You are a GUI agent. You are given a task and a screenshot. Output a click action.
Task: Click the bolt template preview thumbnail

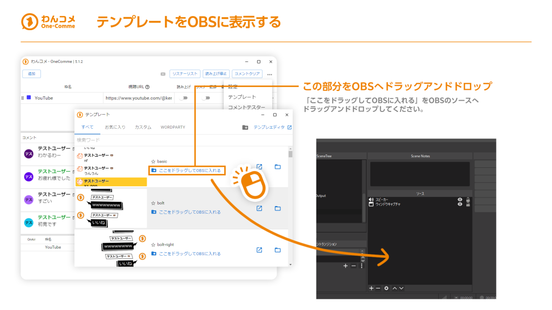point(111,208)
